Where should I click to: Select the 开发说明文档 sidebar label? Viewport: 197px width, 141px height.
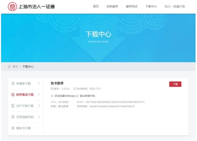[25, 117]
